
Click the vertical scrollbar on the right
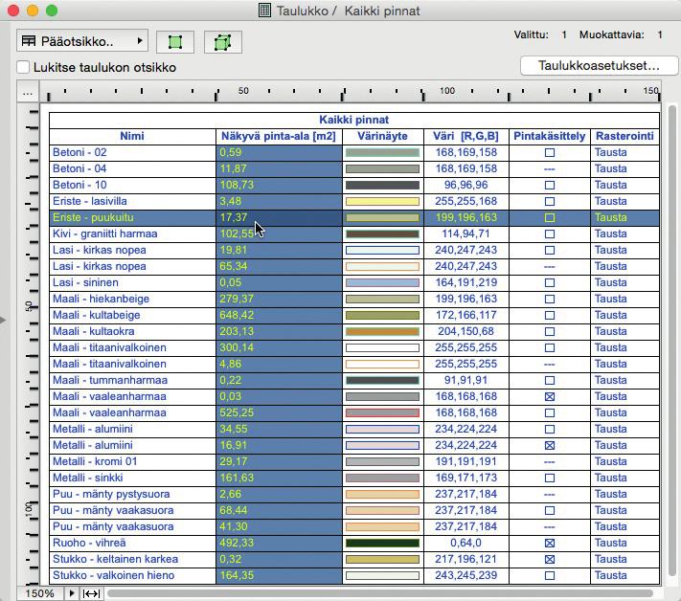672,341
